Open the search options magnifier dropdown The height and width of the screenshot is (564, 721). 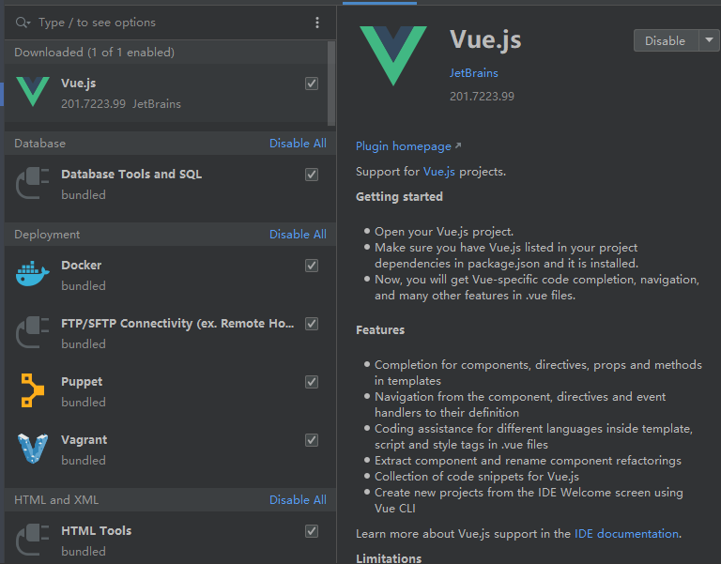tap(23, 23)
